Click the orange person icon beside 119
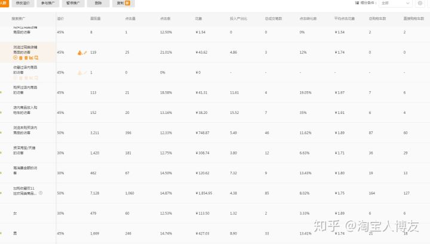This screenshot has width=430, height=244. 80,52
